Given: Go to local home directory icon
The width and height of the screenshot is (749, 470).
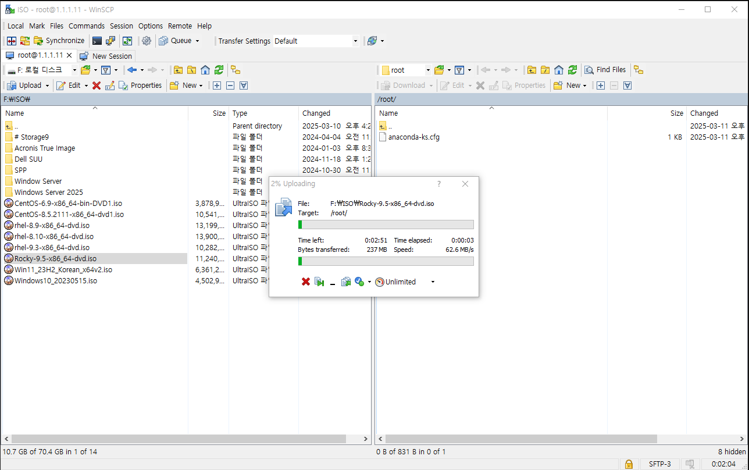Looking at the screenshot, I should tap(205, 70).
